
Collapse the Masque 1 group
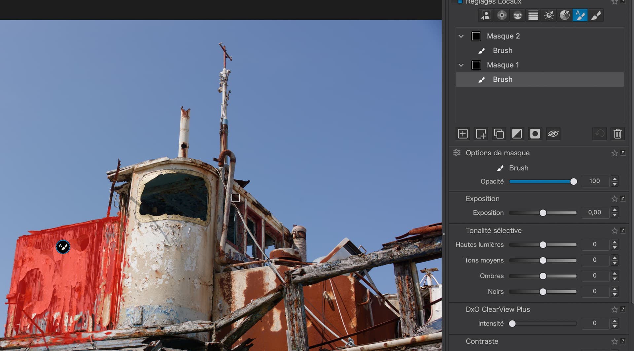click(x=461, y=65)
